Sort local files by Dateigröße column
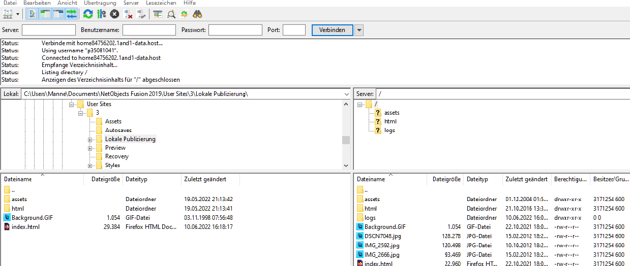Viewport: 630px width, 266px height. (x=105, y=179)
